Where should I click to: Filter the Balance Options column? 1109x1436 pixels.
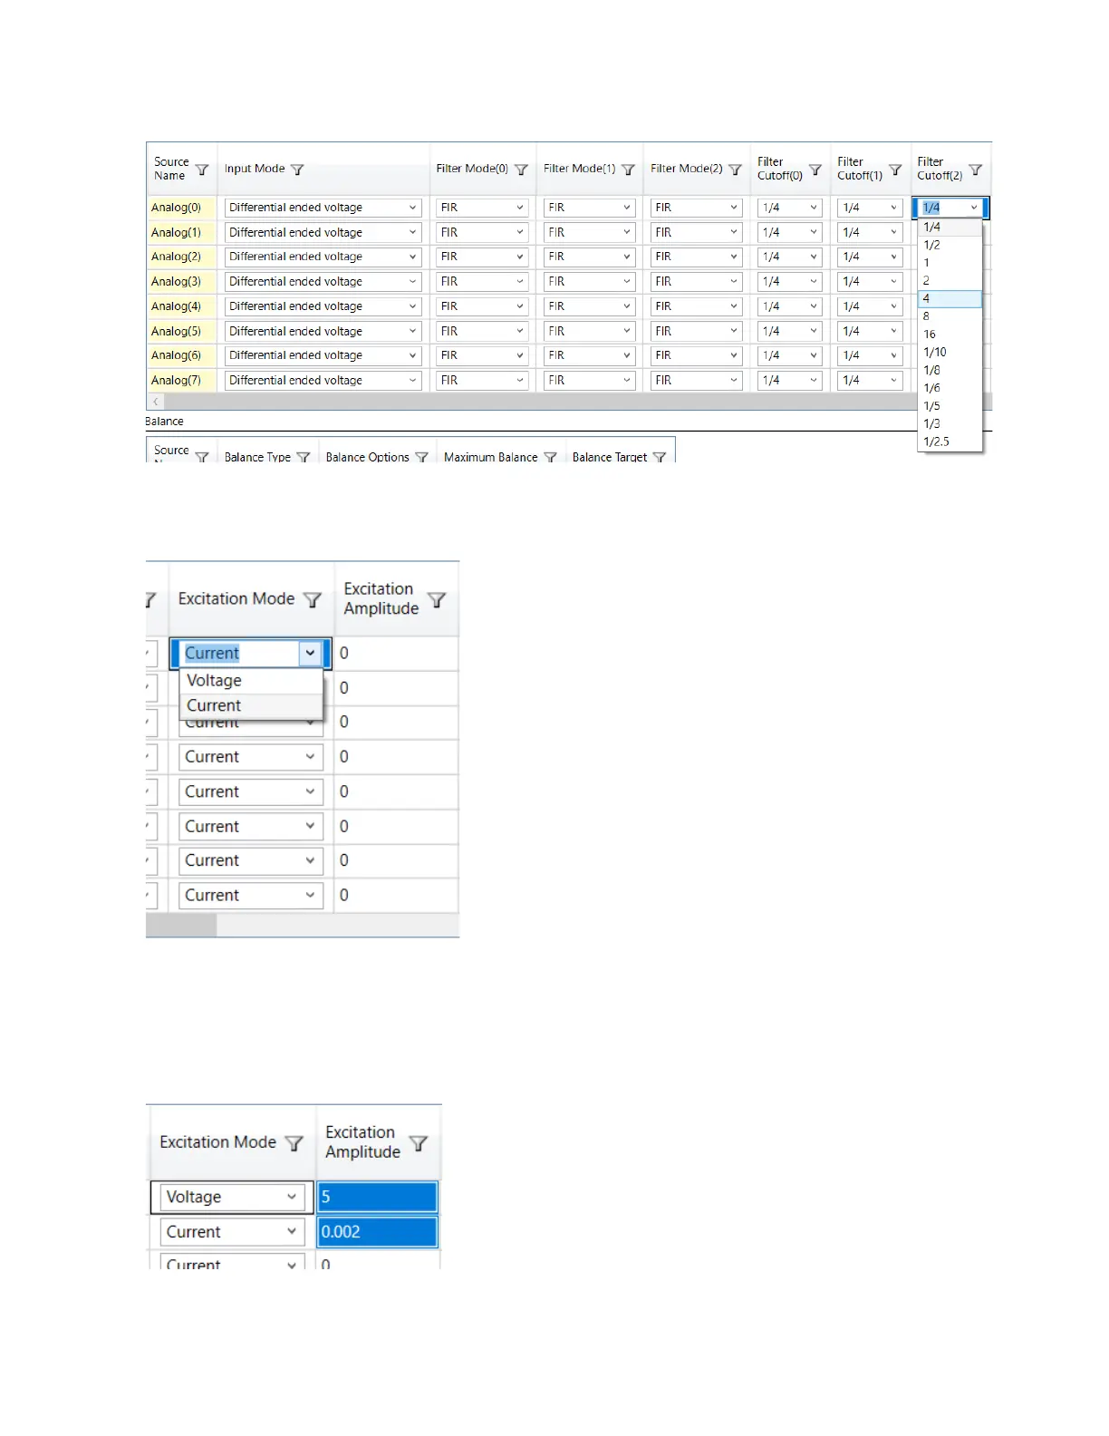421,457
